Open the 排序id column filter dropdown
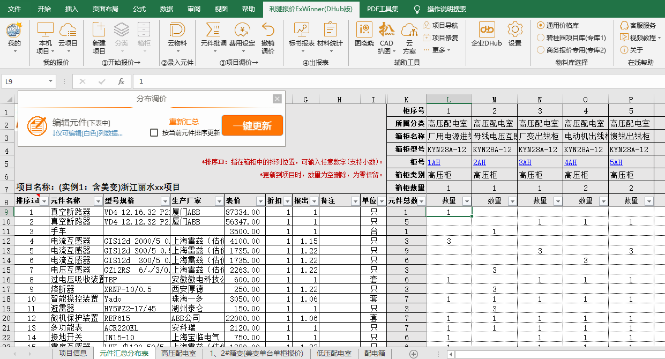Viewport: 665px width, 359px height. (44, 201)
